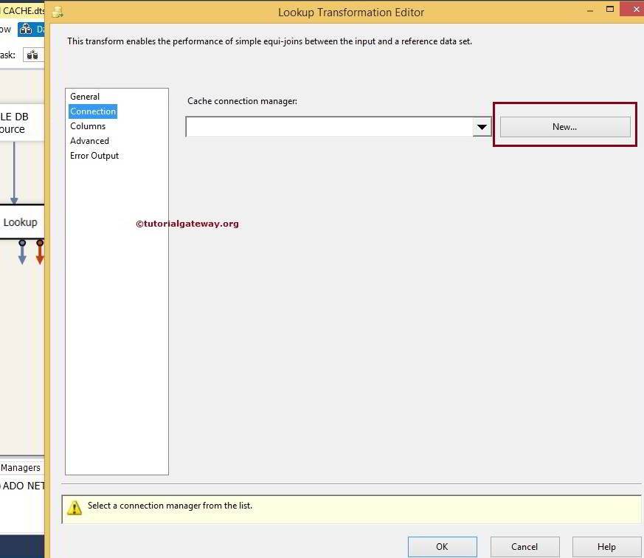The height and width of the screenshot is (558, 644).
Task: Expand the empty connection manager combo box
Action: click(x=482, y=126)
